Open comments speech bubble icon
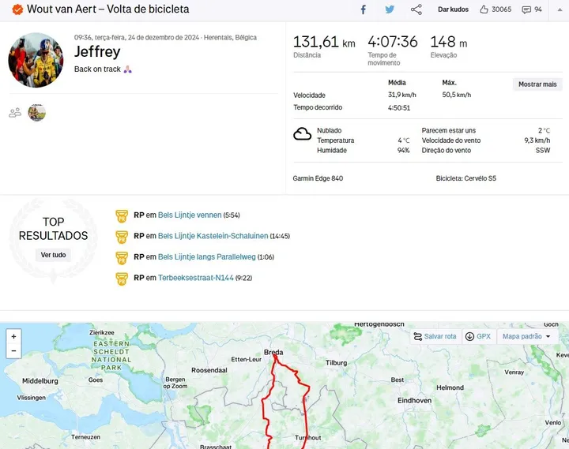Screen dimensions: 569x449 click(526, 9)
